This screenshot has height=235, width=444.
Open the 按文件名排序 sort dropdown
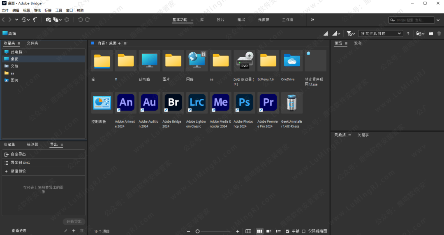click(380, 33)
